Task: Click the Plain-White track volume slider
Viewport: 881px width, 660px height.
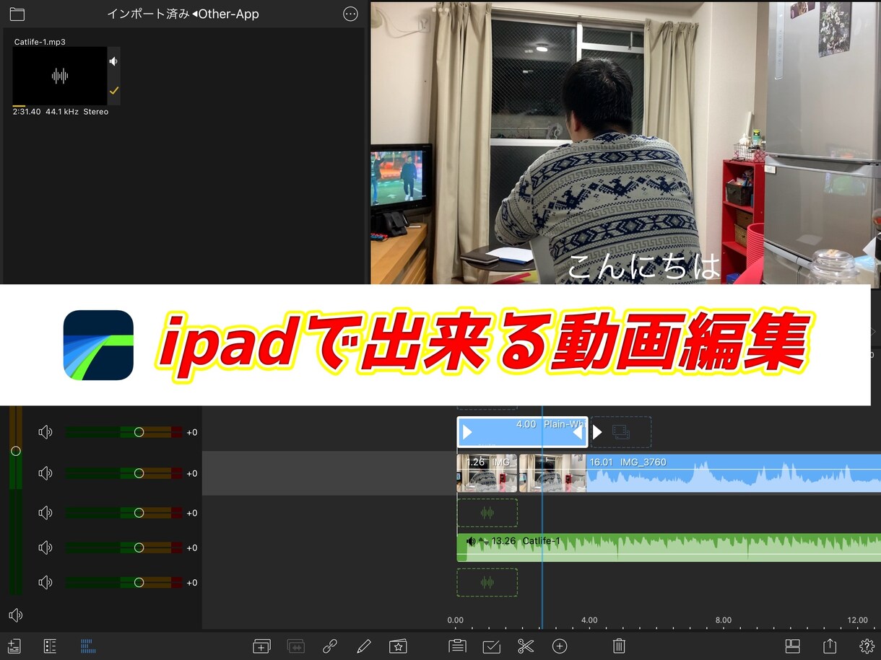Action: point(124,432)
